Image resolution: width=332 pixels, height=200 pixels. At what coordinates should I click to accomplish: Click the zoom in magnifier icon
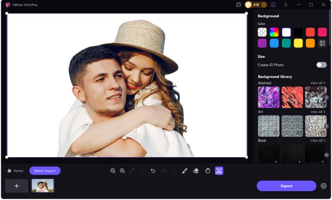point(122,171)
